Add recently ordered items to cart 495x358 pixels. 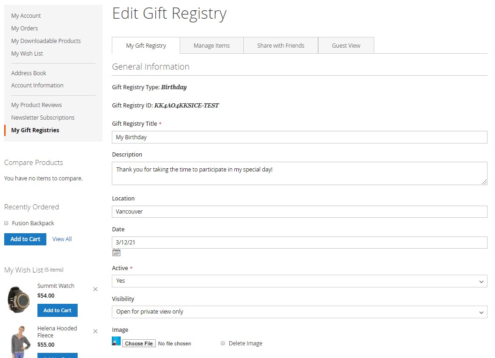coord(25,239)
